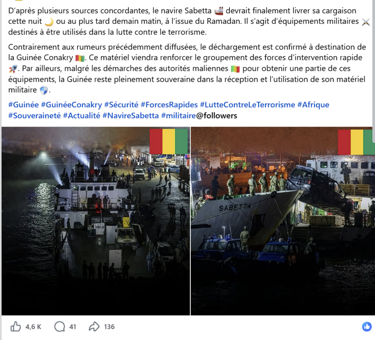Click the thumbs-up Like icon
This screenshot has height=340, width=375.
coord(16,326)
